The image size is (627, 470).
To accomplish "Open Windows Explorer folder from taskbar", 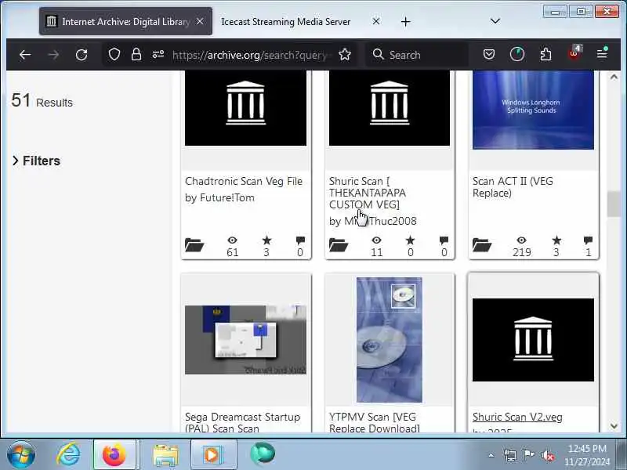I will click(x=165, y=455).
